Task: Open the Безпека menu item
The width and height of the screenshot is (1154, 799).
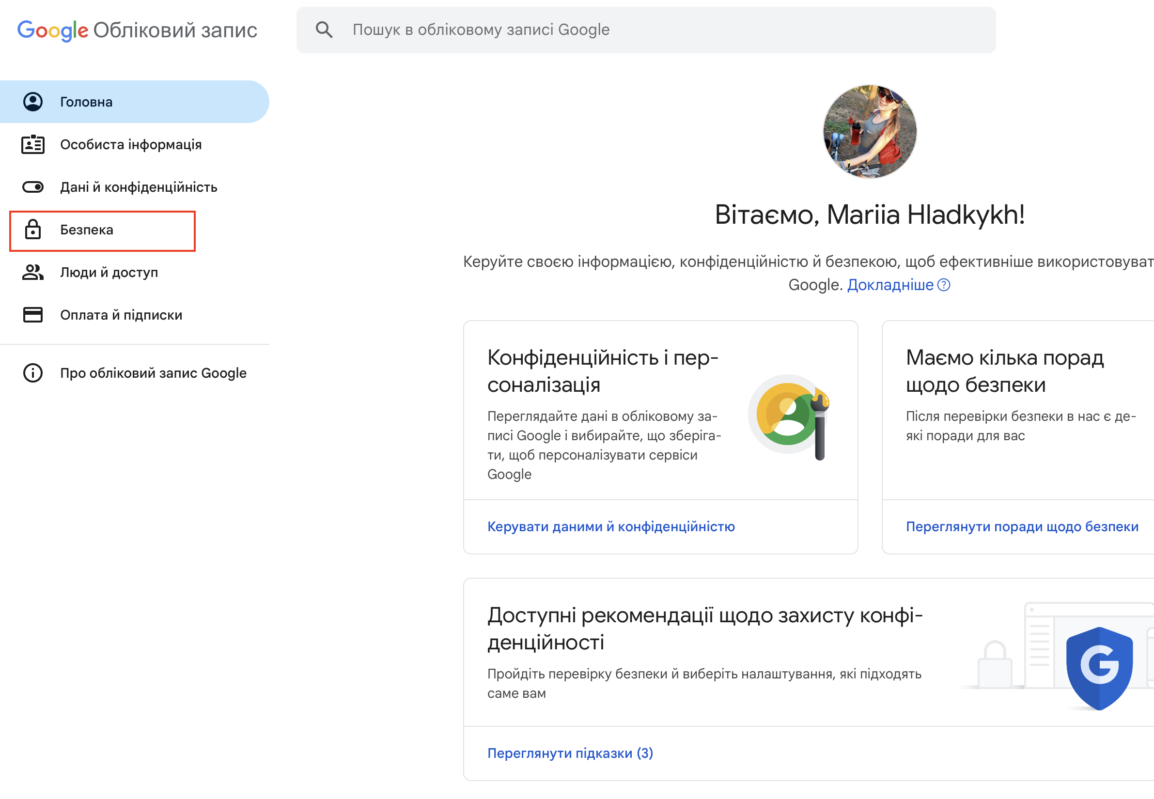Action: tap(87, 230)
